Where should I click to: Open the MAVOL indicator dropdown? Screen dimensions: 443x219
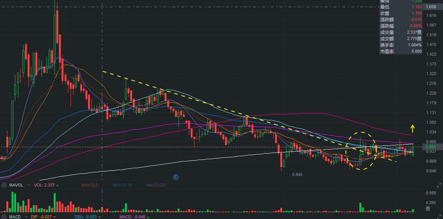[x=29, y=185]
